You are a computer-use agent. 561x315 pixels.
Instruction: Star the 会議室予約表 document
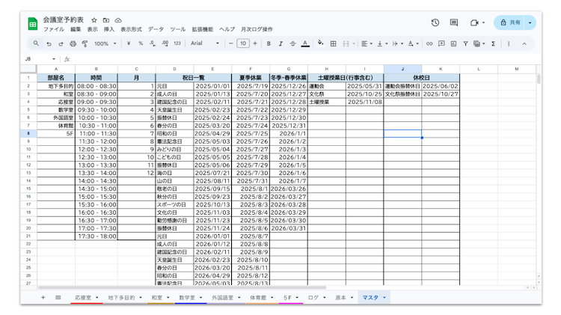(93, 20)
